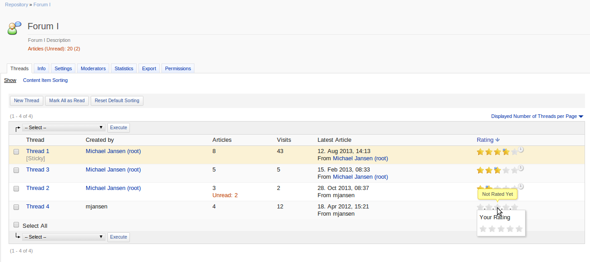
Task: Tick the checkbox for Thread 2
Action: [16, 189]
